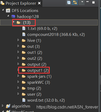Viewport: 101px width, 112px height.
Task: Click the spark-jars folder icon
Action: click(x=24, y=76)
